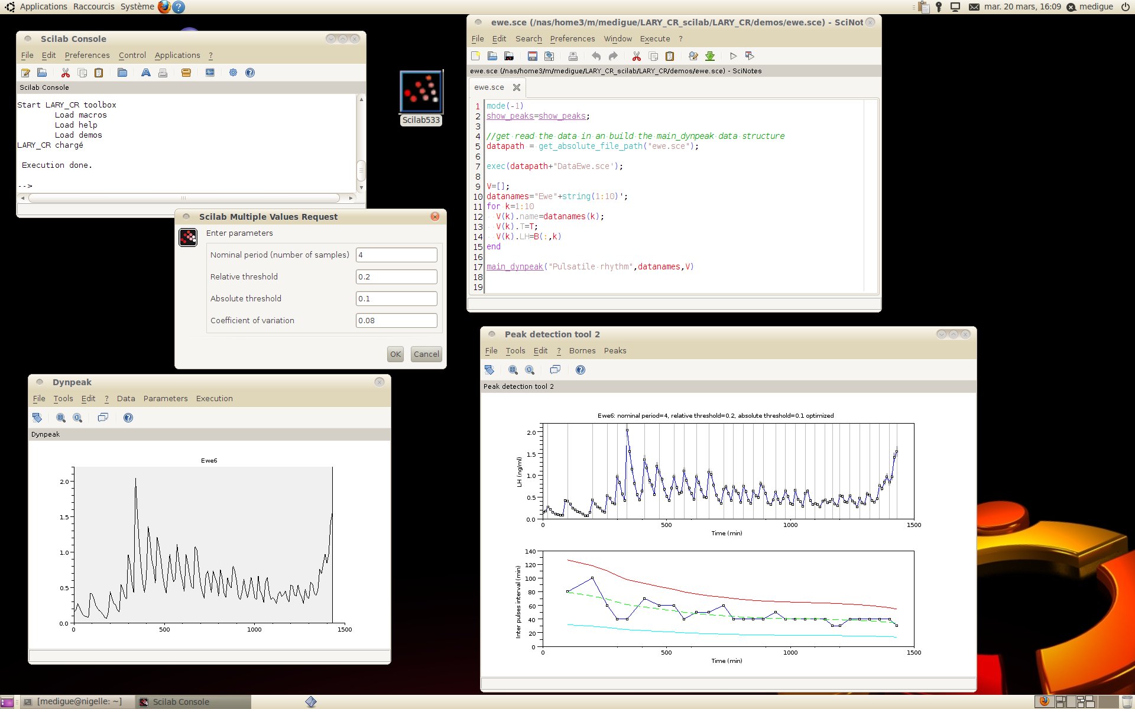Viewport: 1135px width, 709px height.
Task: Open the Système menu in top panel
Action: [x=137, y=6]
